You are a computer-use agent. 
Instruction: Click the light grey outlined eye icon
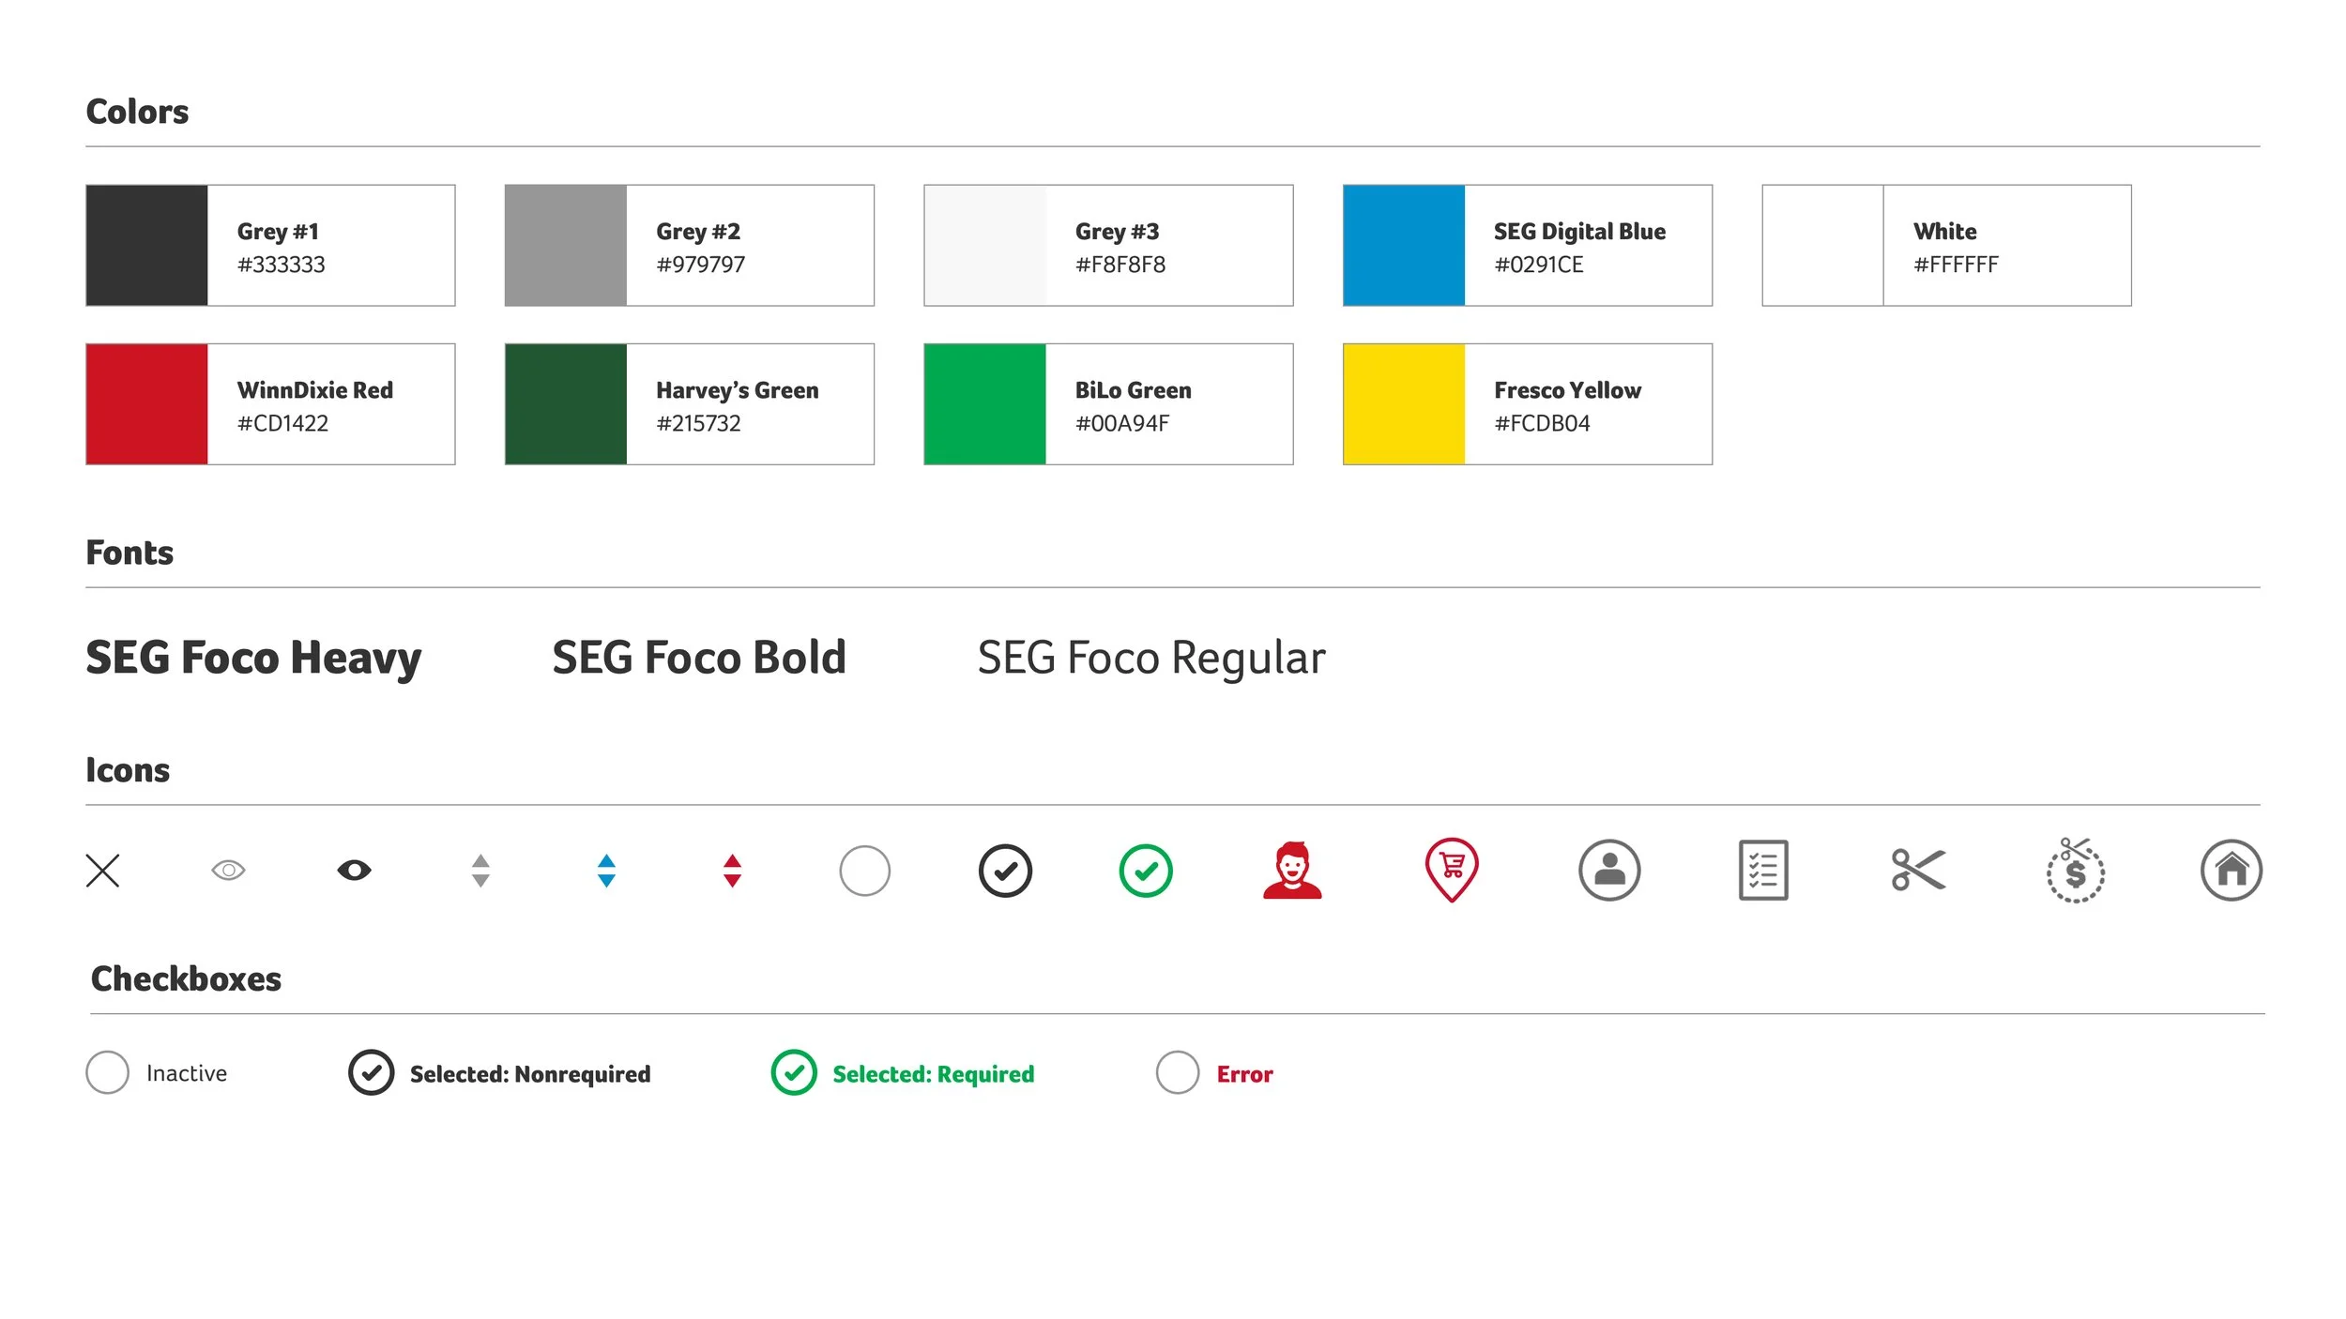228,871
